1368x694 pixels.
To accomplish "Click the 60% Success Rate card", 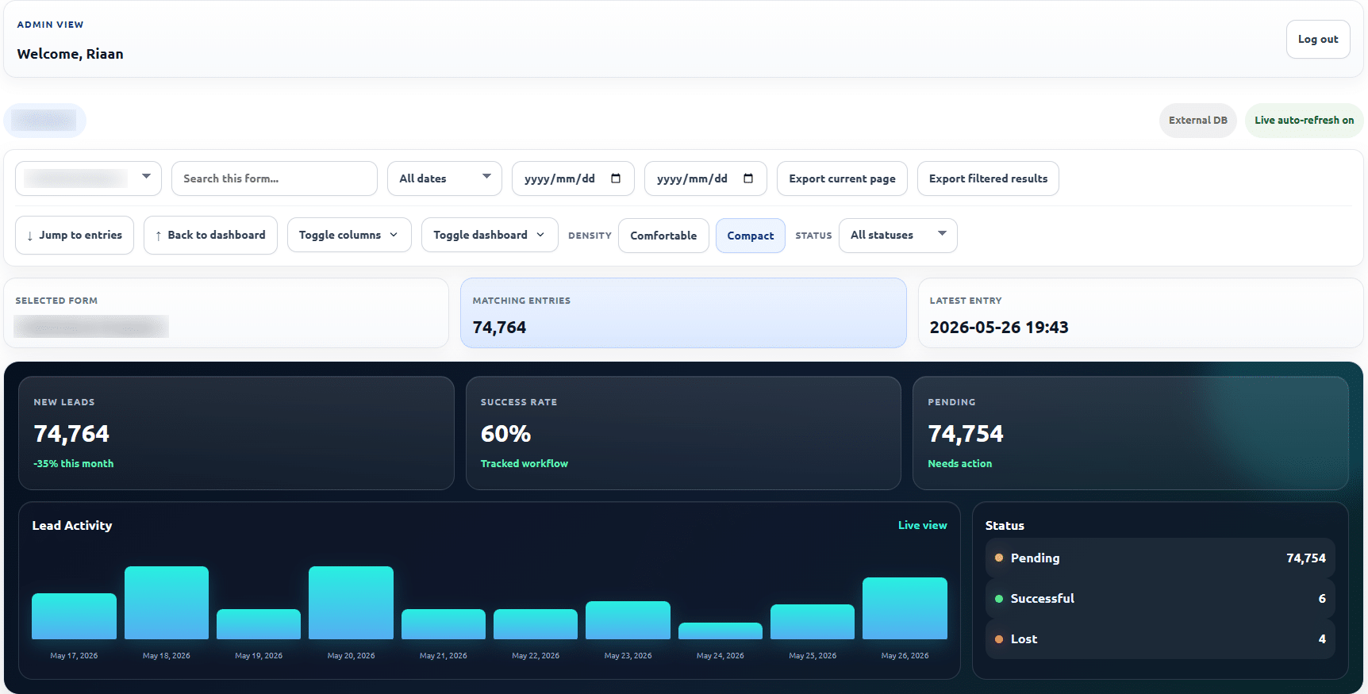I will coord(683,433).
